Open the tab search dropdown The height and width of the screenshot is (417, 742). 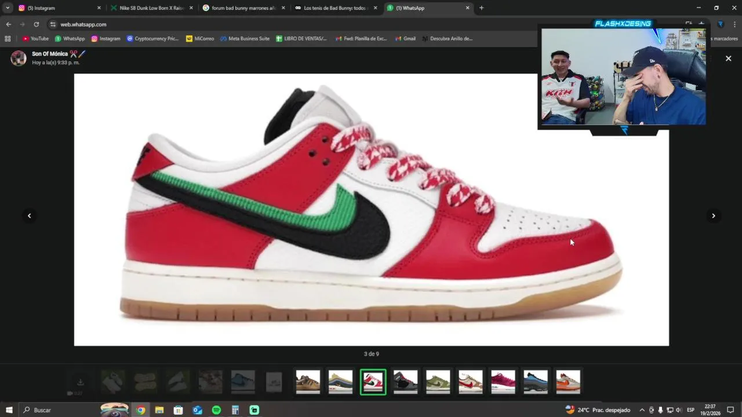click(x=8, y=8)
